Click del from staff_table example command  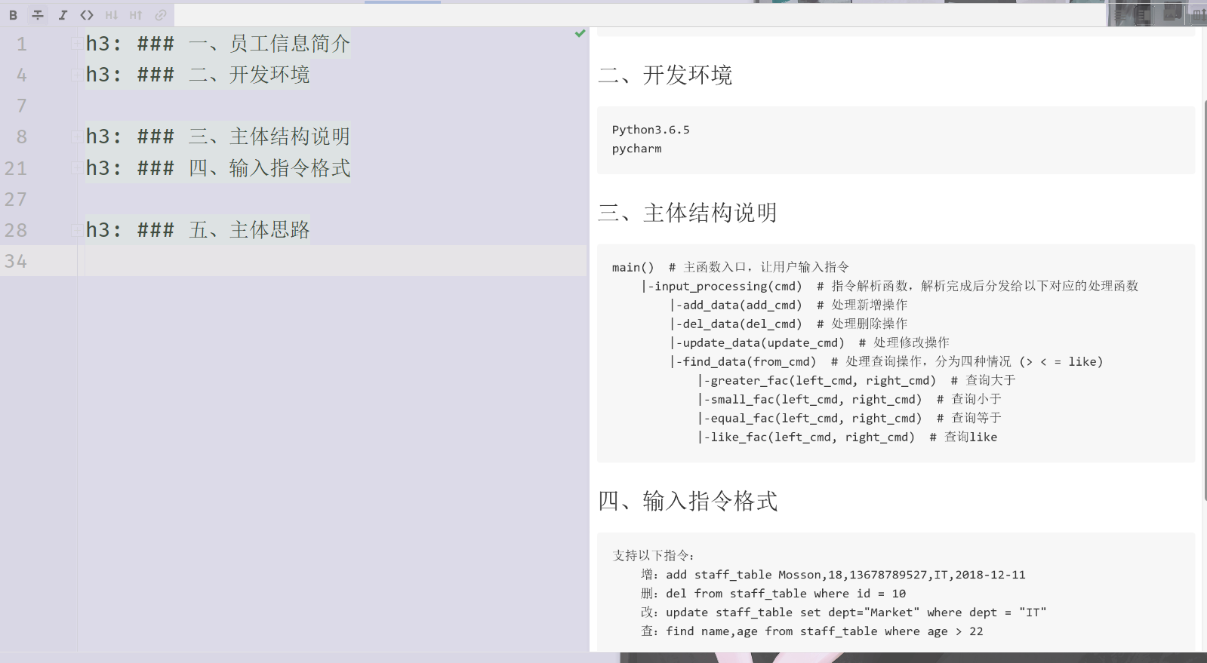tap(786, 594)
